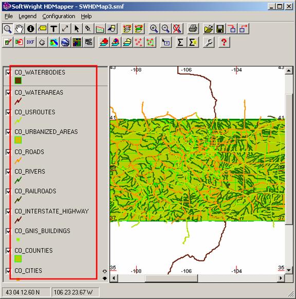The width and height of the screenshot is (296, 299).
Task: Click the blue globe icon
Action: click(65, 42)
